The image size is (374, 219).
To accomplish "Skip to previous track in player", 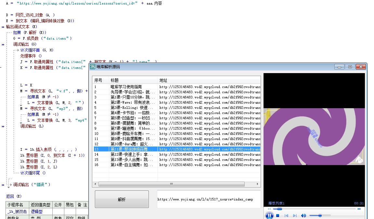I will (287, 216).
